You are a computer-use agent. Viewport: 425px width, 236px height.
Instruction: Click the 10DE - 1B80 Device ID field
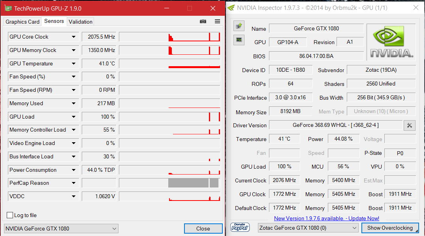point(291,70)
